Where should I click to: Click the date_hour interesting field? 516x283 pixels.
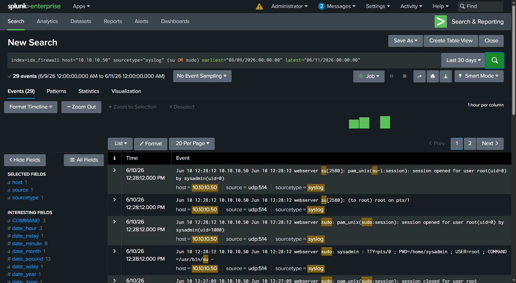(x=25, y=228)
